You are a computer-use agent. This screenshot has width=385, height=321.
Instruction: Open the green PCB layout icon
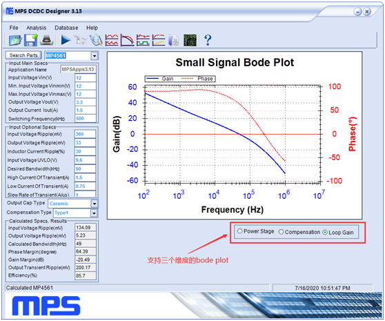[190, 40]
